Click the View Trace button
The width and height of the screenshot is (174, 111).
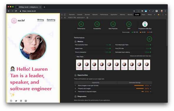coord(80,57)
